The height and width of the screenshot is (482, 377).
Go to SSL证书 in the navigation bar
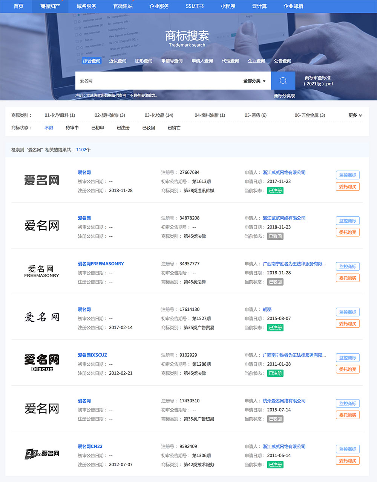[x=195, y=6]
